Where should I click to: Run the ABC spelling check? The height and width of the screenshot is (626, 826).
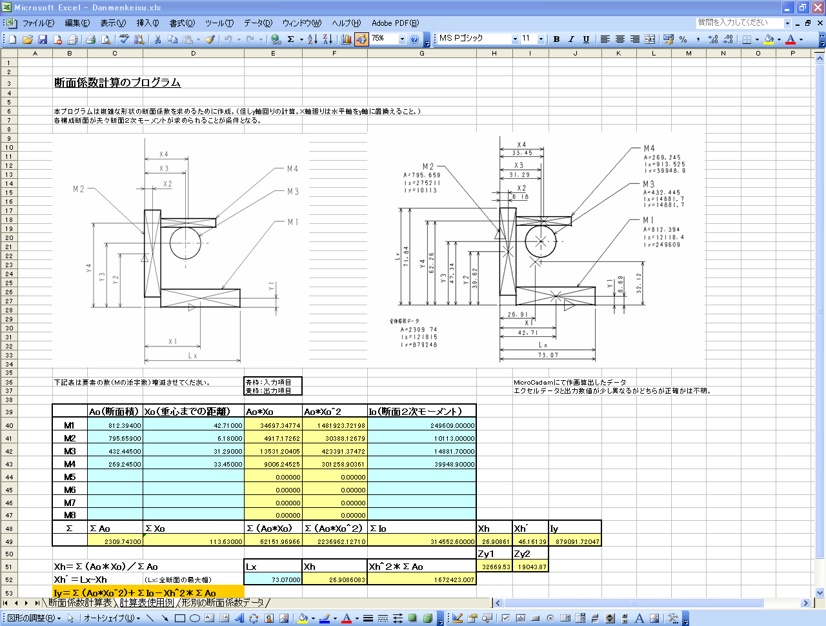pos(124,39)
